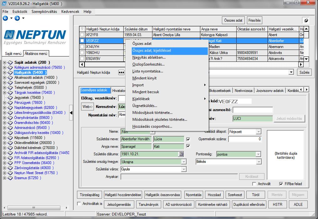318x219 pixels.
Task: Enable the Archivált checkbox
Action: click(x=254, y=184)
